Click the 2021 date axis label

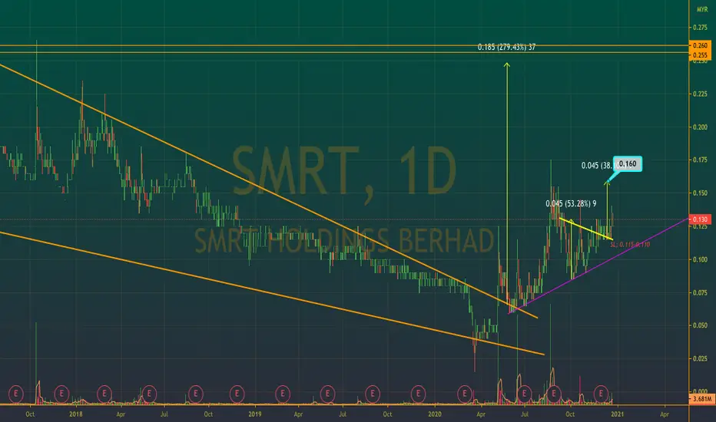pos(617,414)
